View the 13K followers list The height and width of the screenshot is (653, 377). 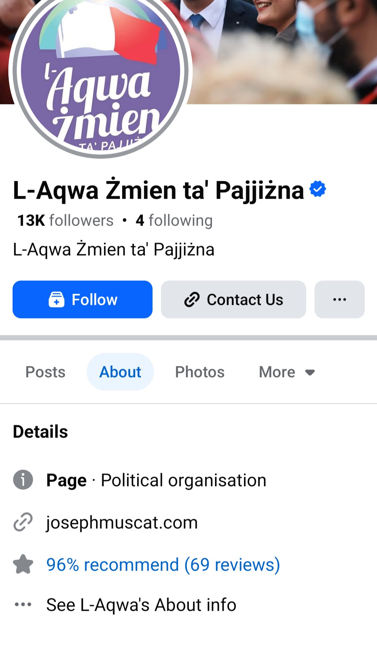[66, 221]
